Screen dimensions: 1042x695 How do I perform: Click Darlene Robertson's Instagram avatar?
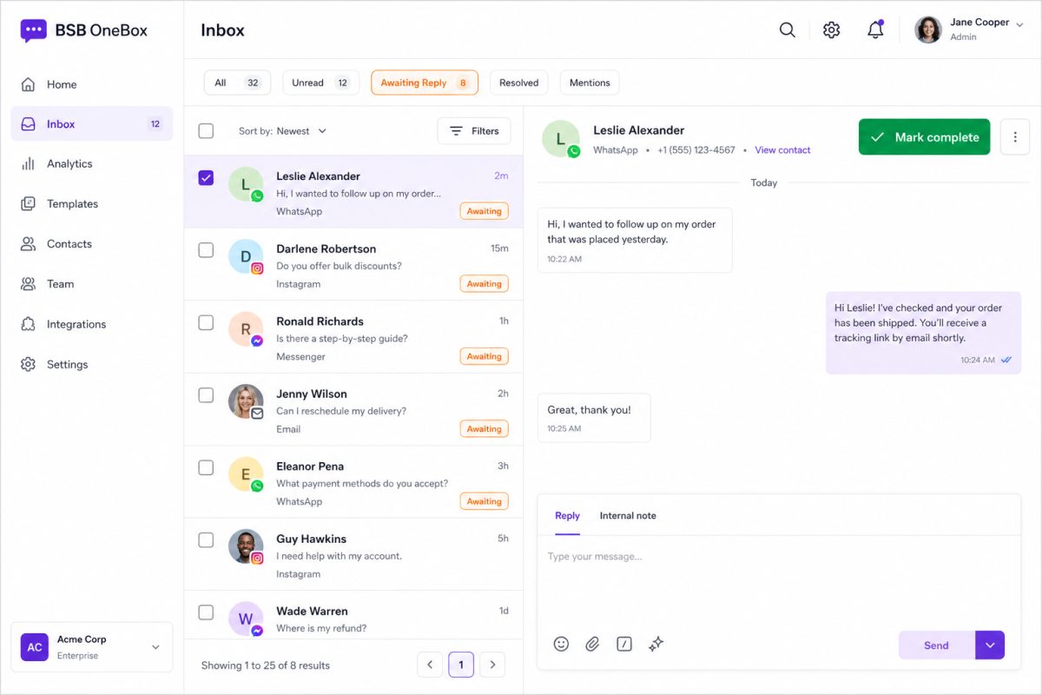click(x=246, y=257)
